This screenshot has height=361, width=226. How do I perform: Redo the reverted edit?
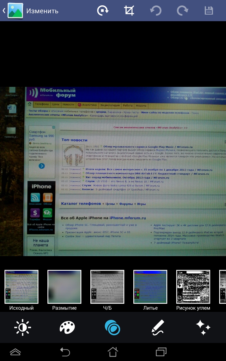pos(182,11)
